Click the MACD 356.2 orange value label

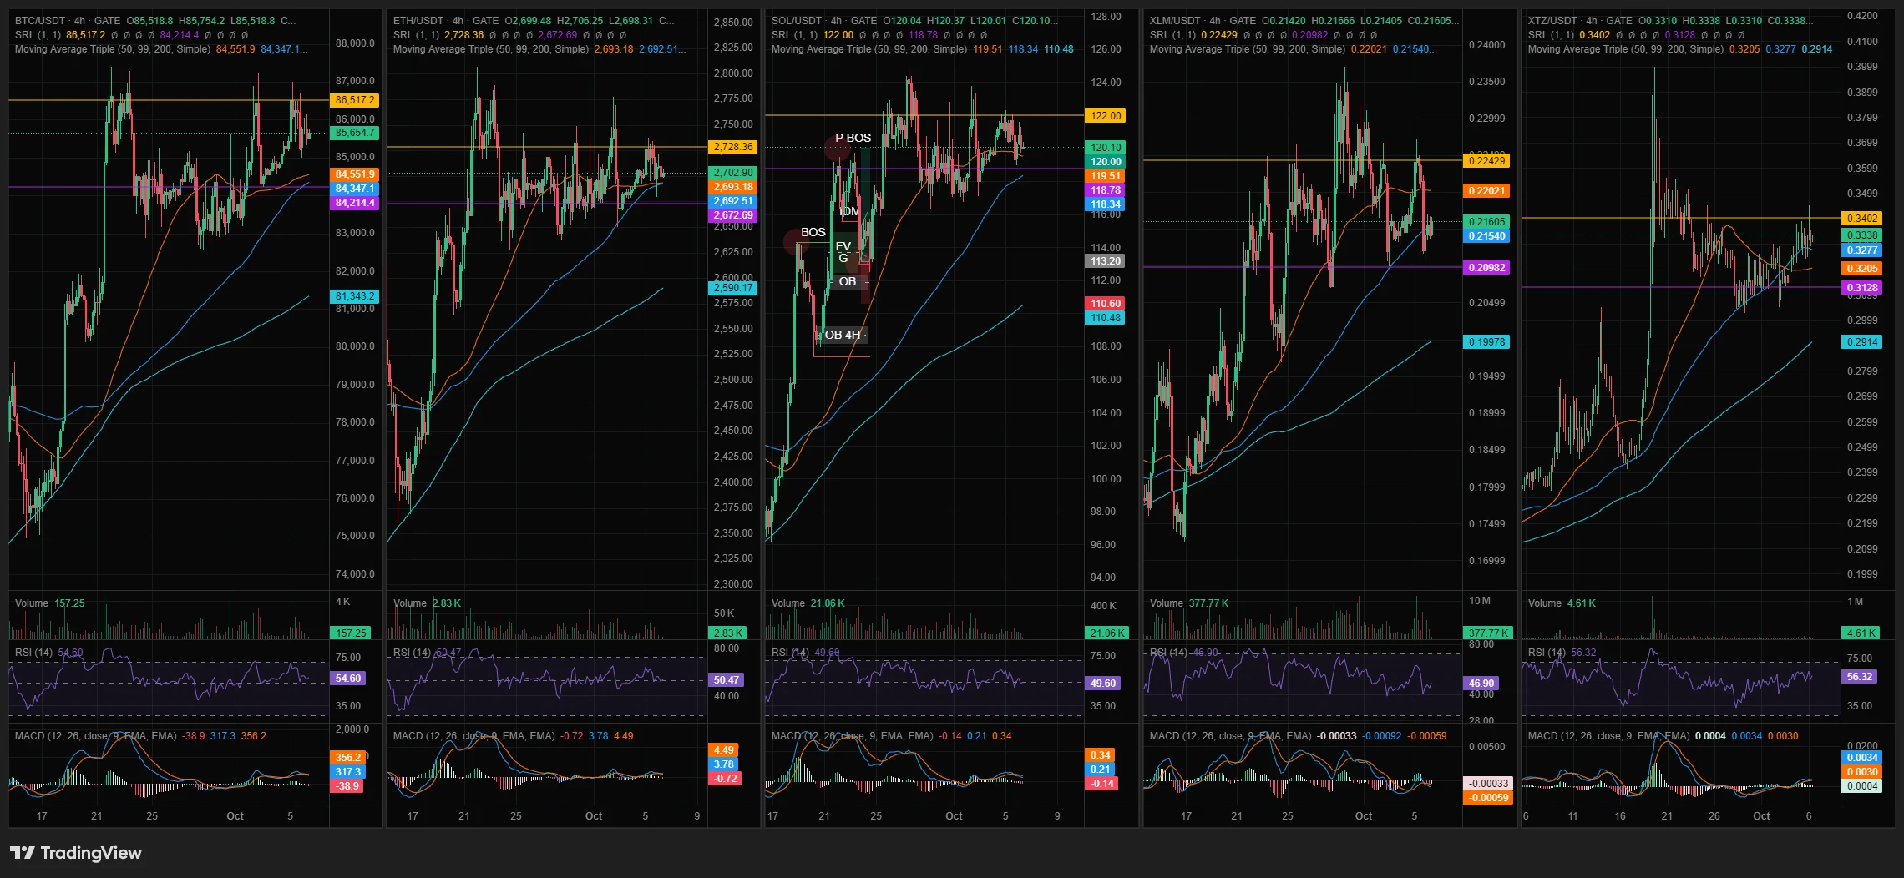tap(348, 758)
